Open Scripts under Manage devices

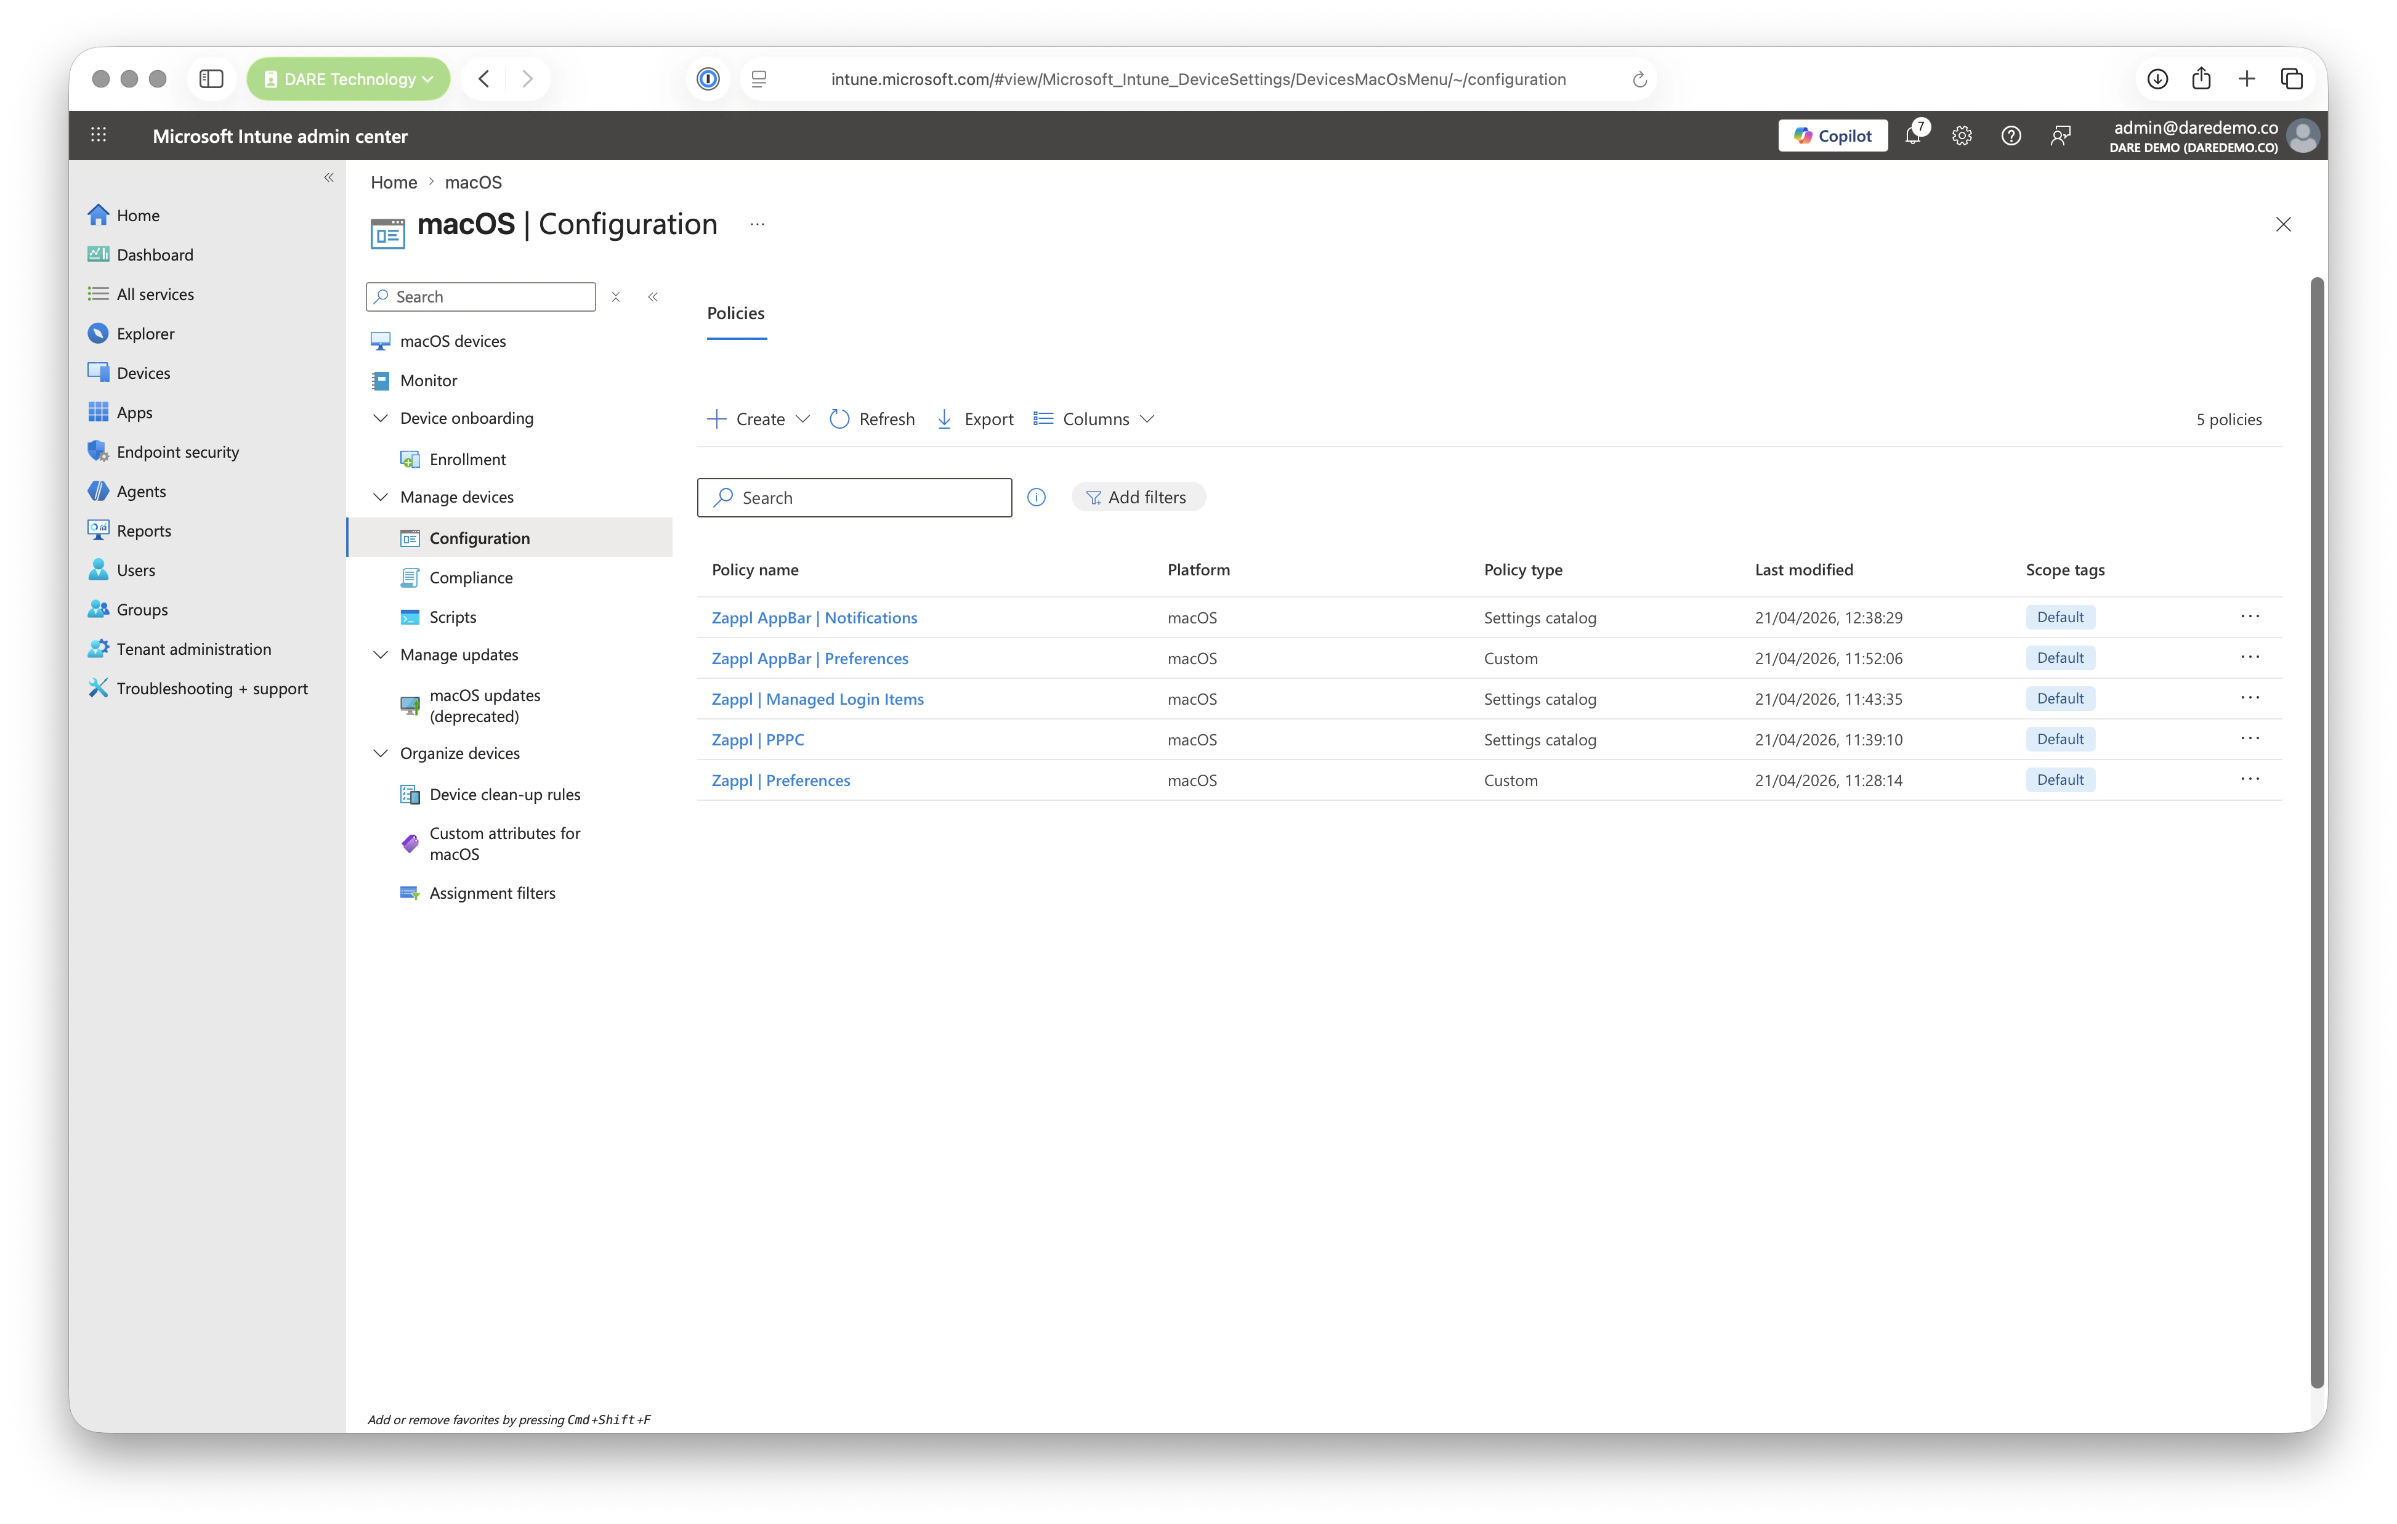(452, 616)
